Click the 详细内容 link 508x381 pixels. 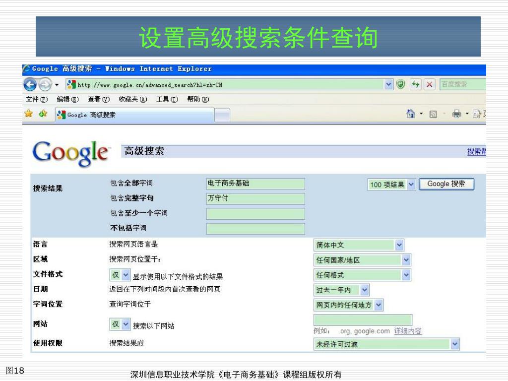408,331
